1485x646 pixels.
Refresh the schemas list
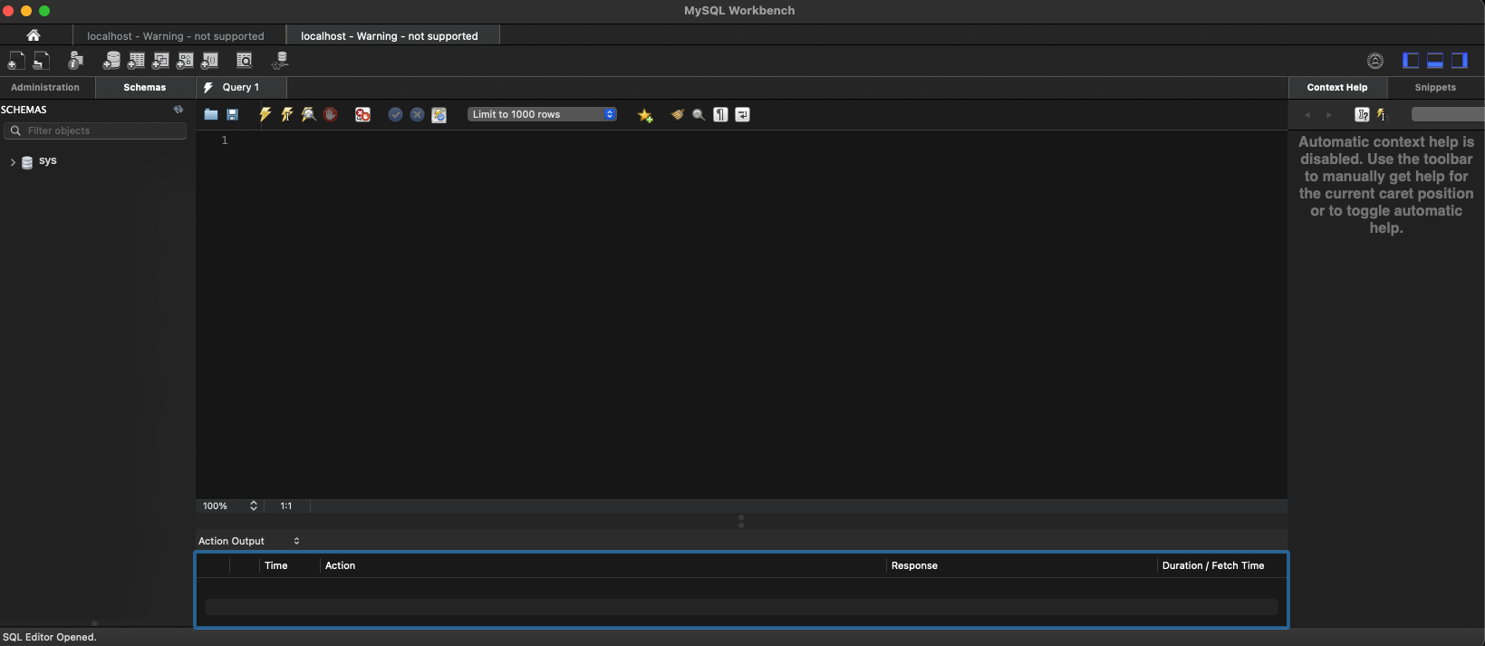click(178, 110)
